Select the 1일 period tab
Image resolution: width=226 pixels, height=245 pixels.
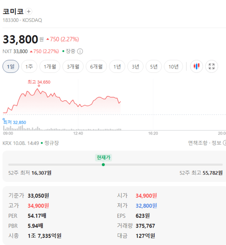pyautogui.click(x=11, y=66)
